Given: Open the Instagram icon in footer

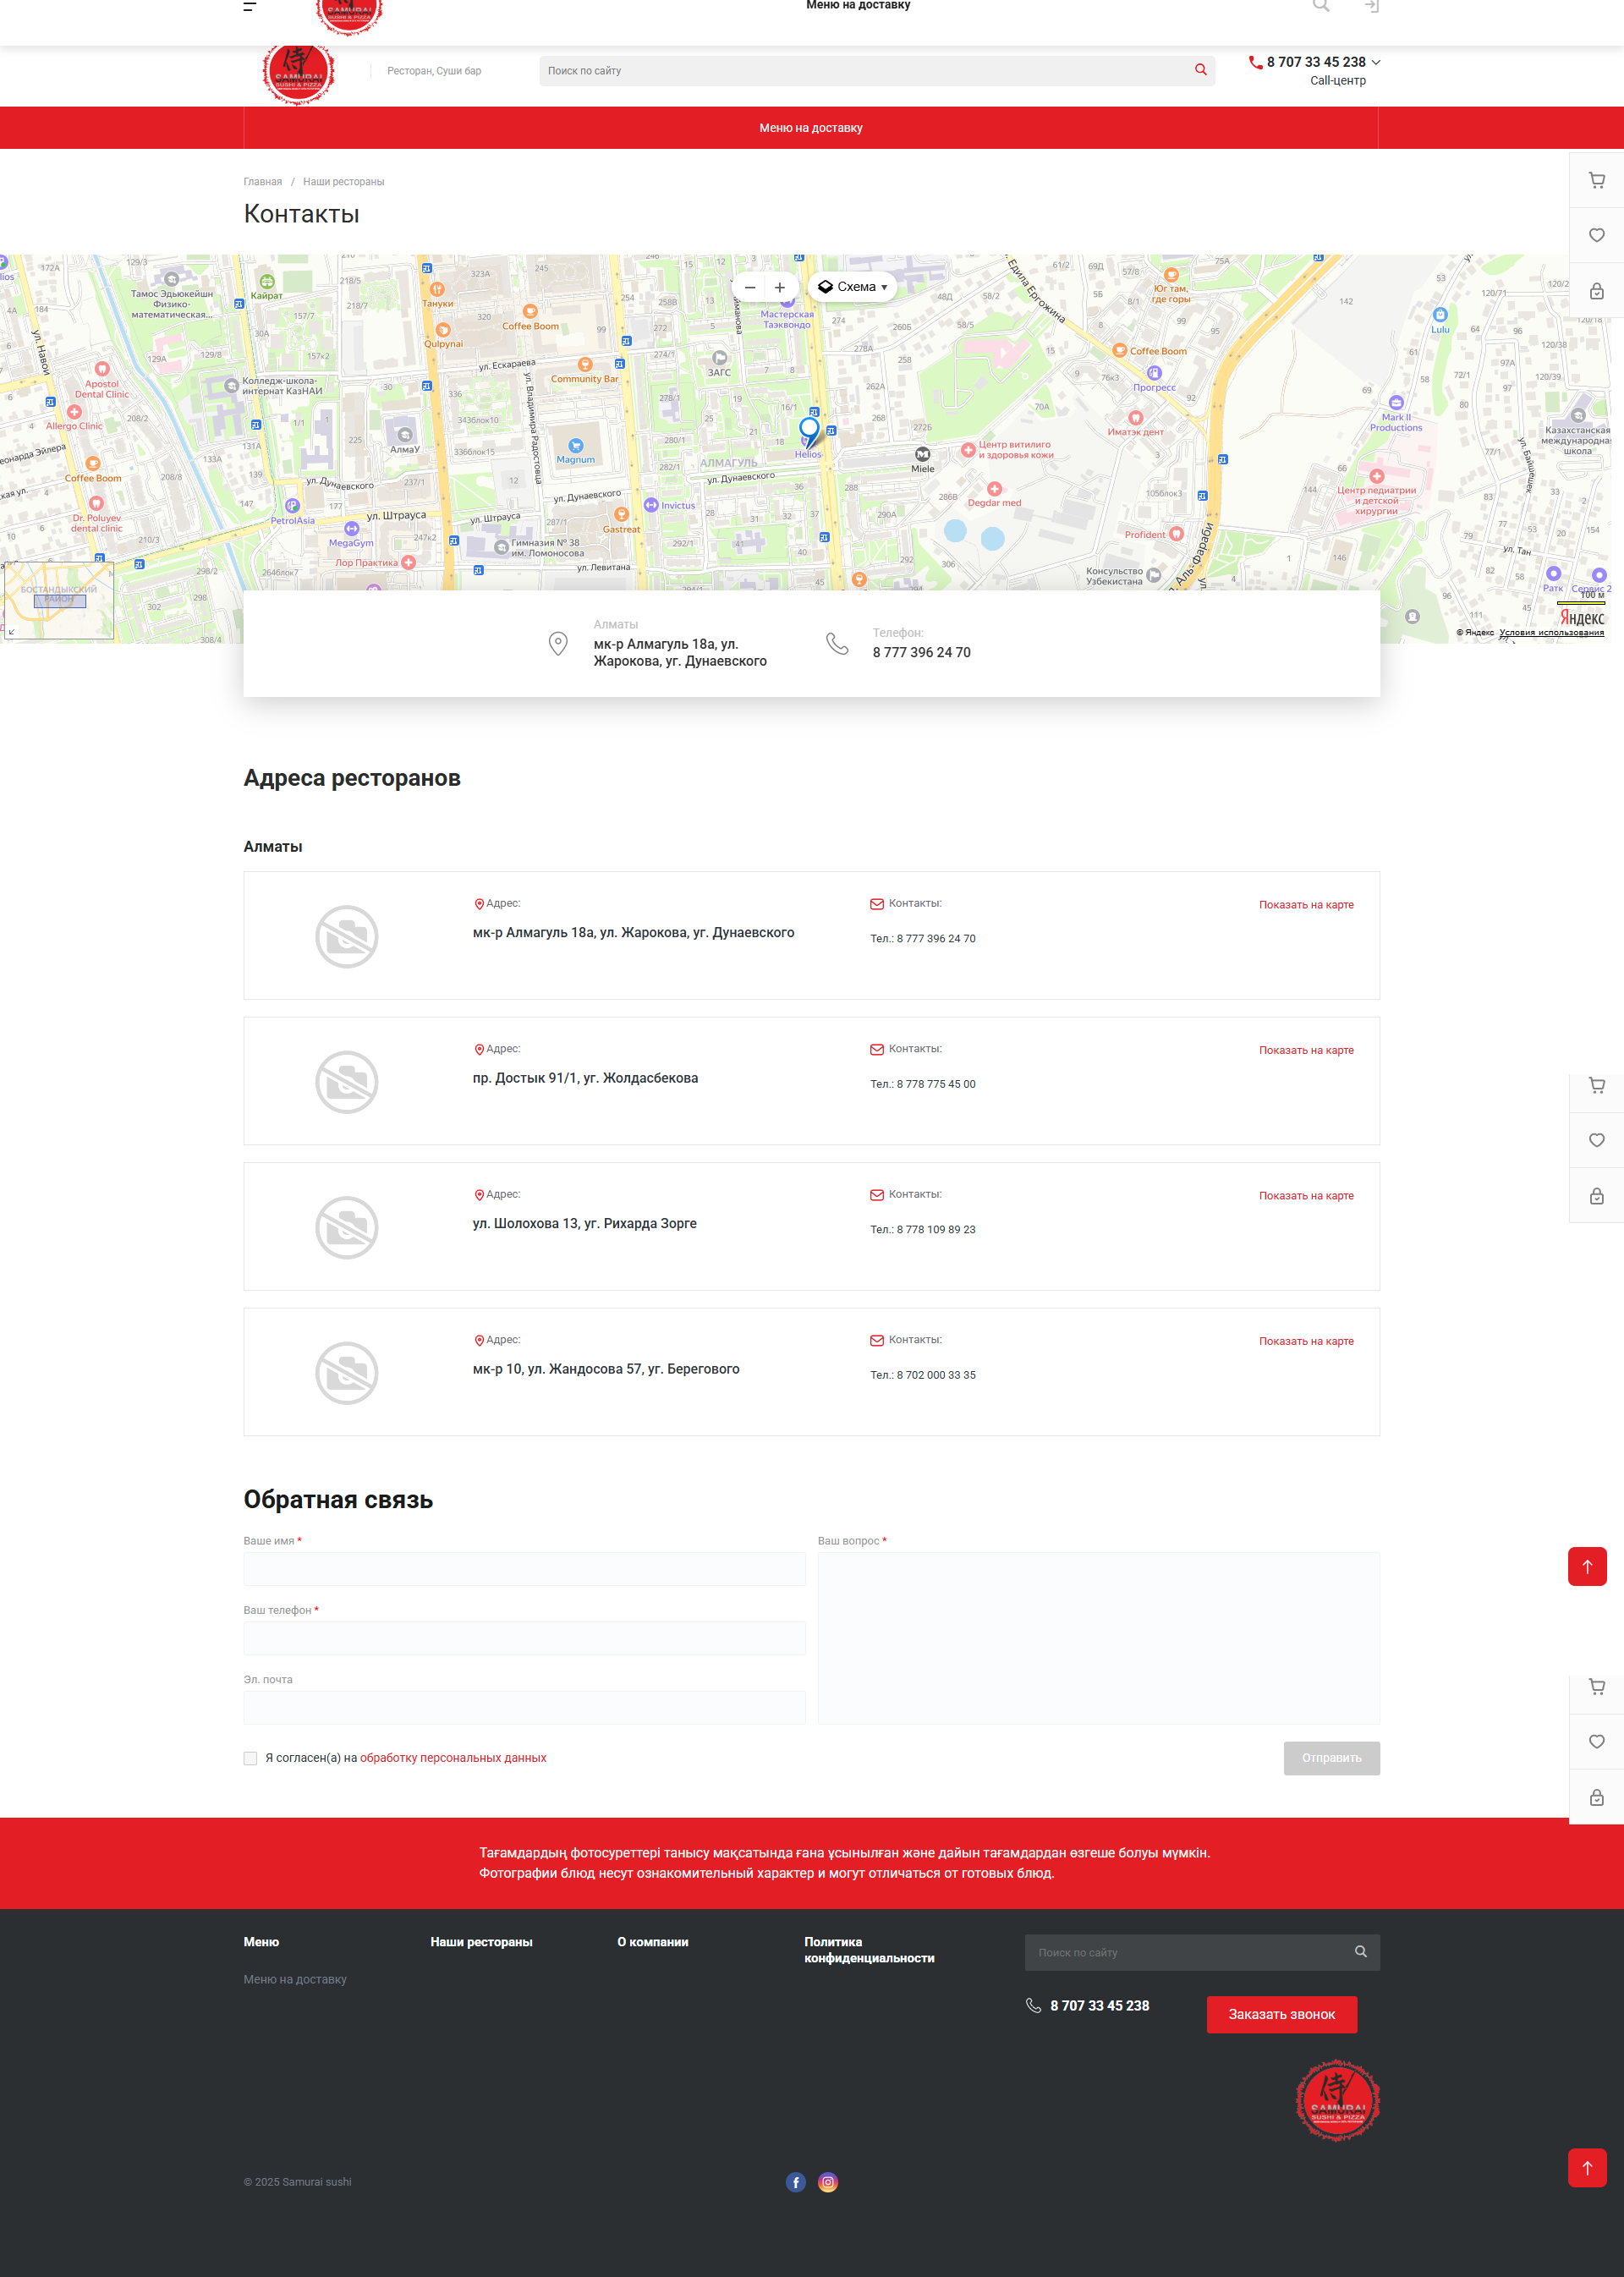Looking at the screenshot, I should click(828, 2182).
